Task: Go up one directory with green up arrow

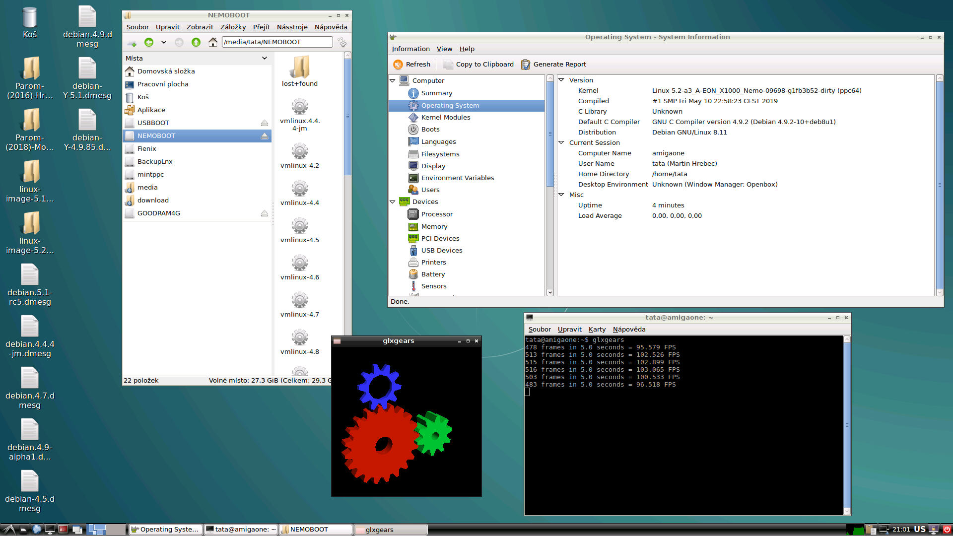Action: [x=196, y=42]
